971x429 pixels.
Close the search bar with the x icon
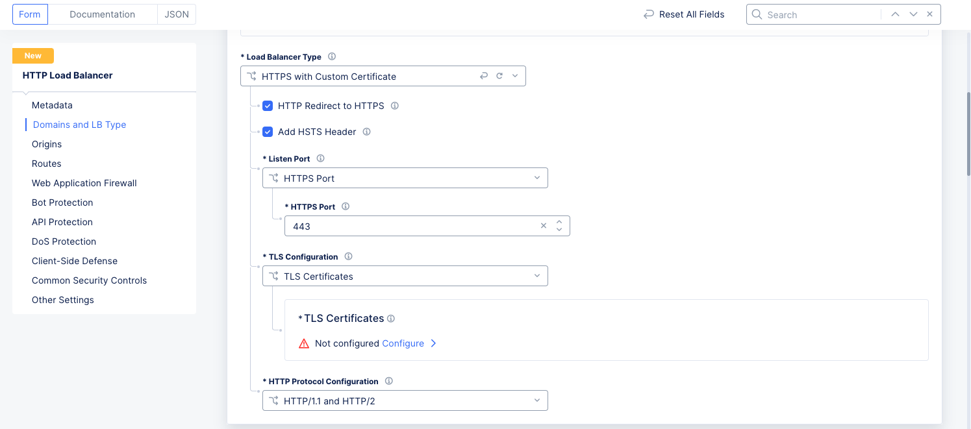(929, 14)
